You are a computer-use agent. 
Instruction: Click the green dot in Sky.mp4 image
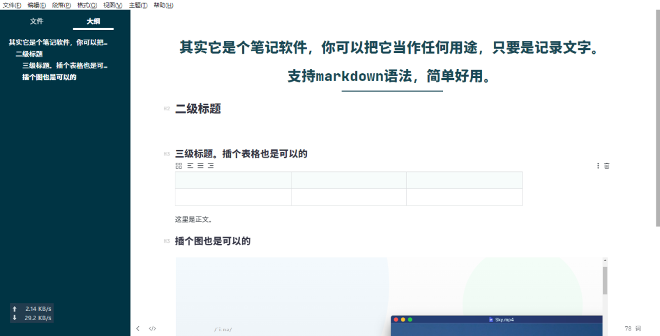[x=410, y=320]
